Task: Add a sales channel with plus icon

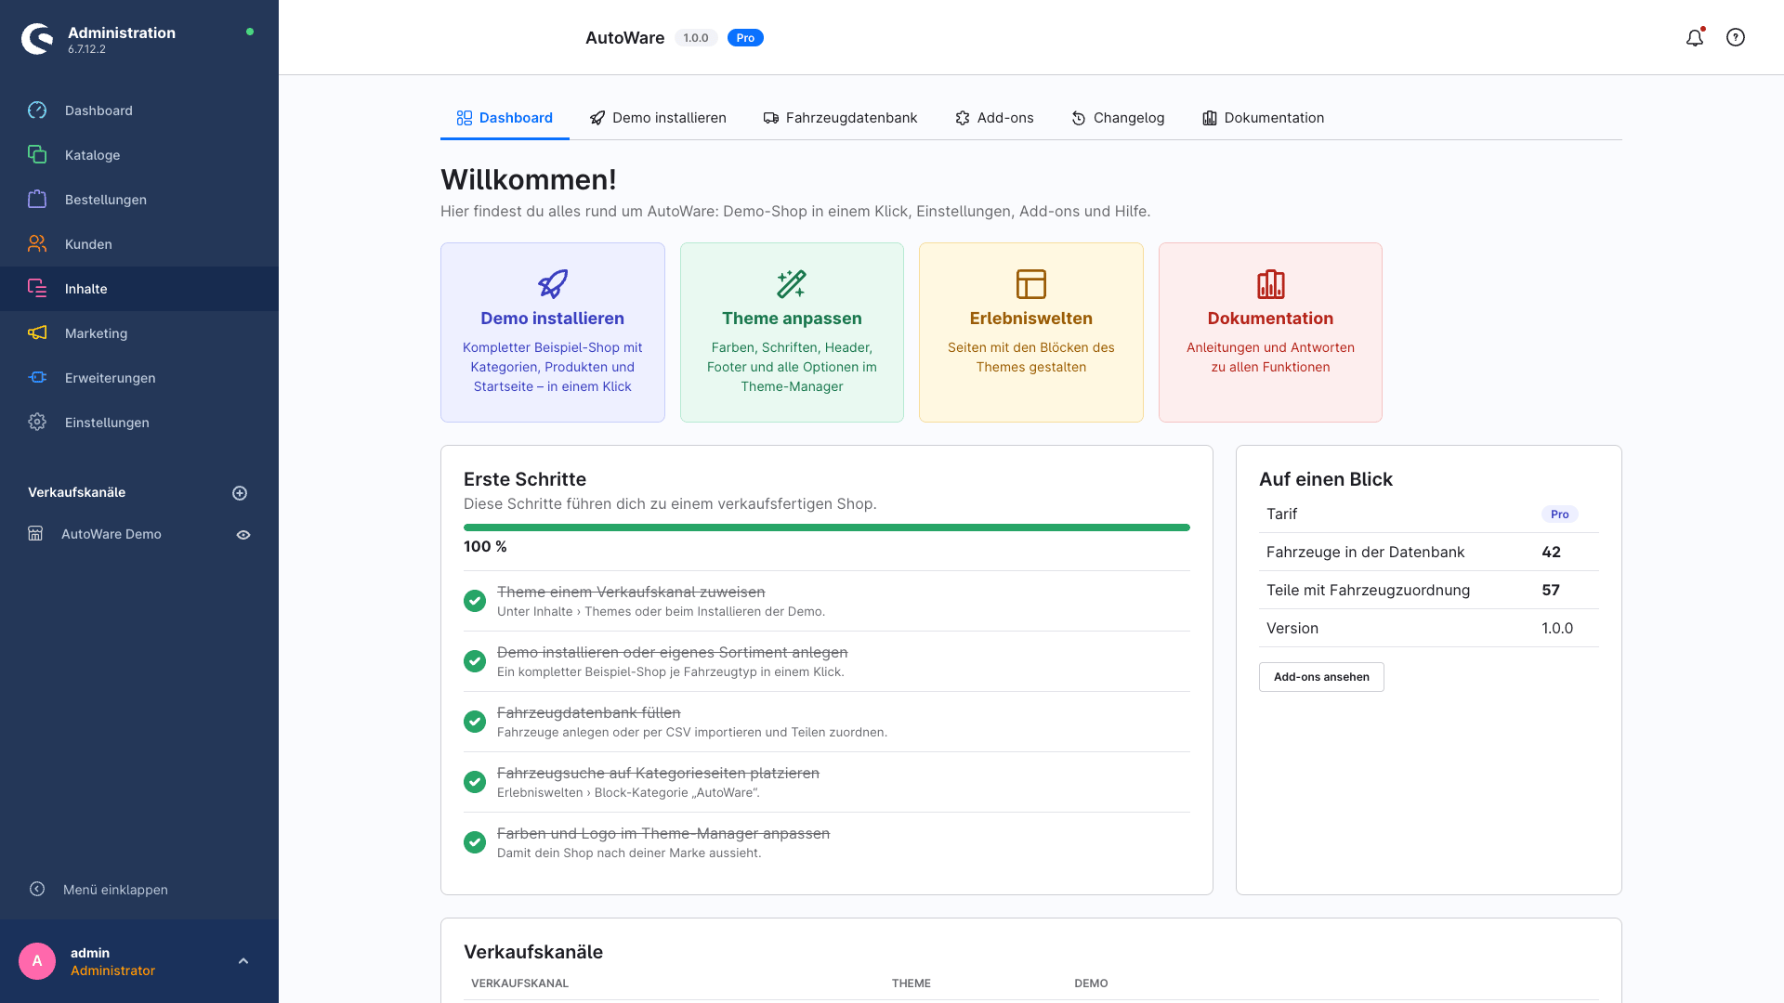Action: click(x=240, y=493)
